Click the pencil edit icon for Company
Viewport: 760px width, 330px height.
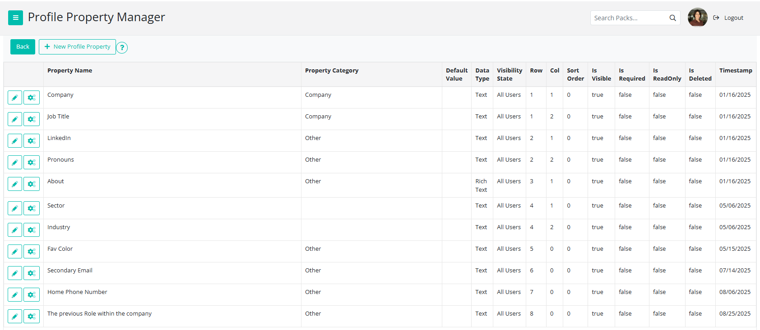[15, 98]
